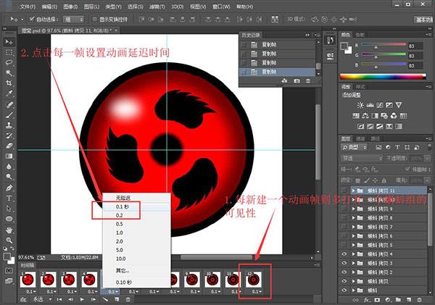The width and height of the screenshot is (435, 305).
Task: Expand the 蝌蚪 拷贝 11 group
Action: tap(354, 191)
